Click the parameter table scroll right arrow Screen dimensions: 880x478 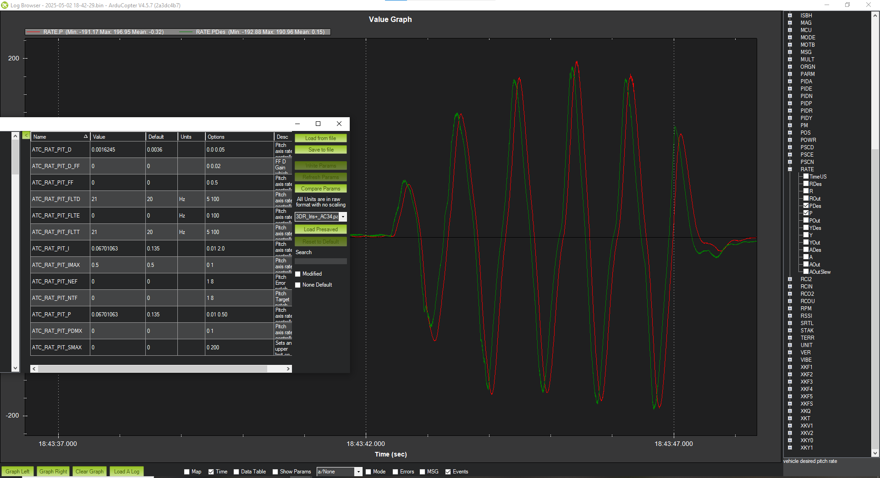coord(288,369)
